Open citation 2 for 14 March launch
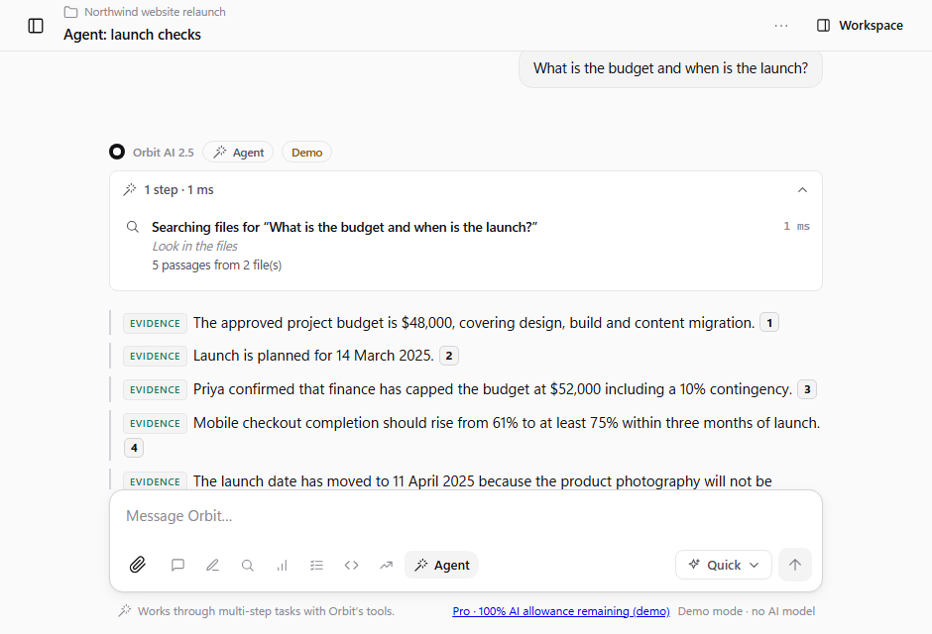This screenshot has width=932, height=634. (x=449, y=356)
